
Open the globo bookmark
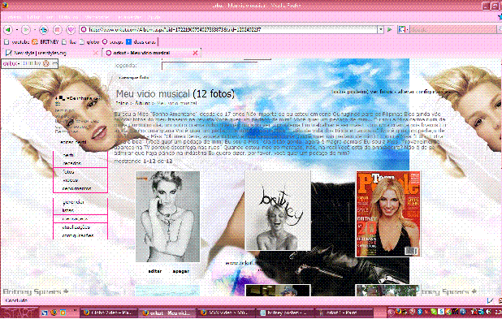89,42
